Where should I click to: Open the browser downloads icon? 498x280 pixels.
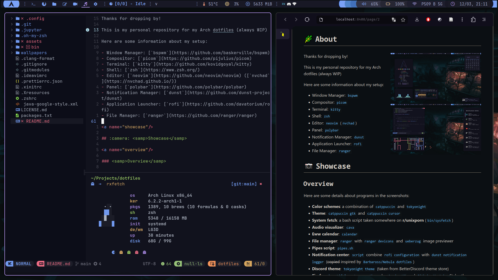[417, 19]
